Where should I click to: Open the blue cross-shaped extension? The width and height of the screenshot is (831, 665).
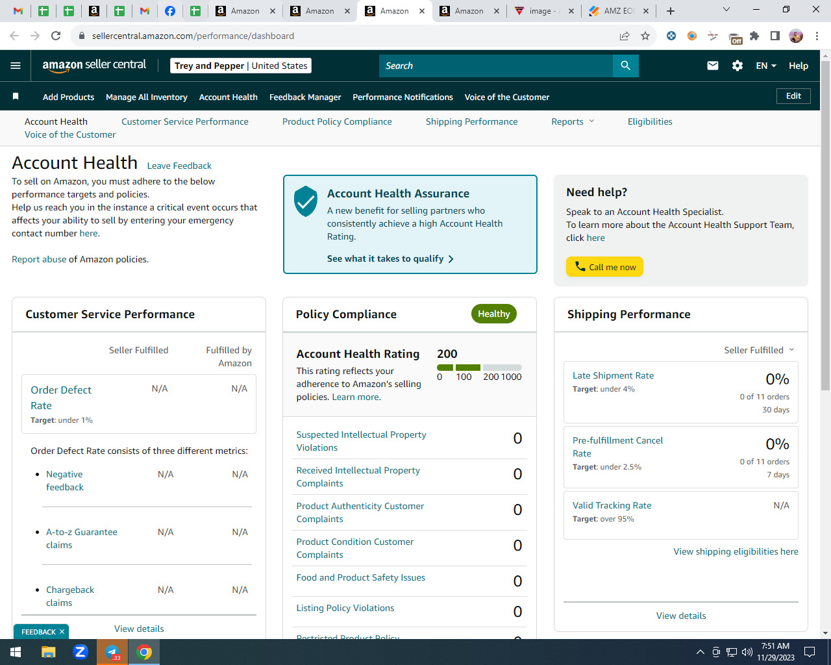(671, 36)
